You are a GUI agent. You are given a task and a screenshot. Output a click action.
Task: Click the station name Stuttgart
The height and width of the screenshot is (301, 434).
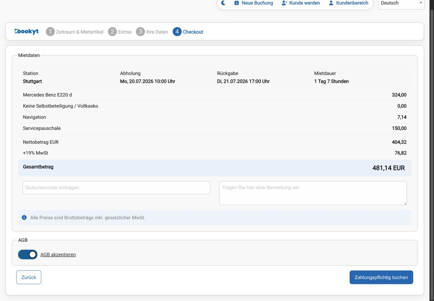click(32, 81)
